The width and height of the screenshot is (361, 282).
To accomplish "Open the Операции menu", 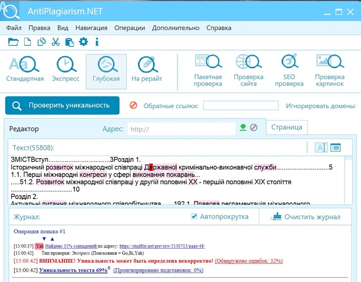I will click(x=129, y=28).
